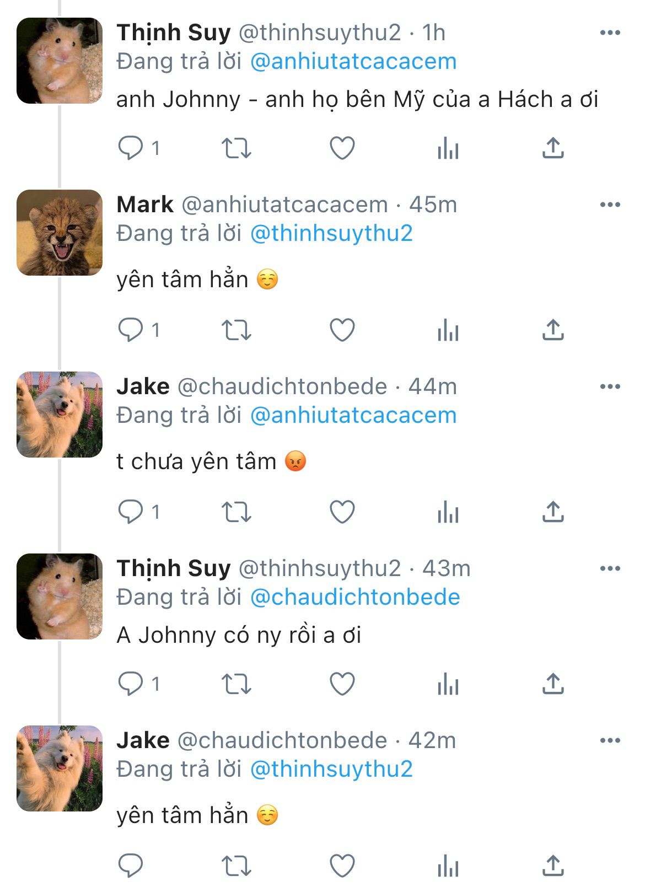Image resolution: width=645 pixels, height=887 pixels.
Task: View analytics for Thịnh Suy's 43m tweet
Action: coord(448,684)
